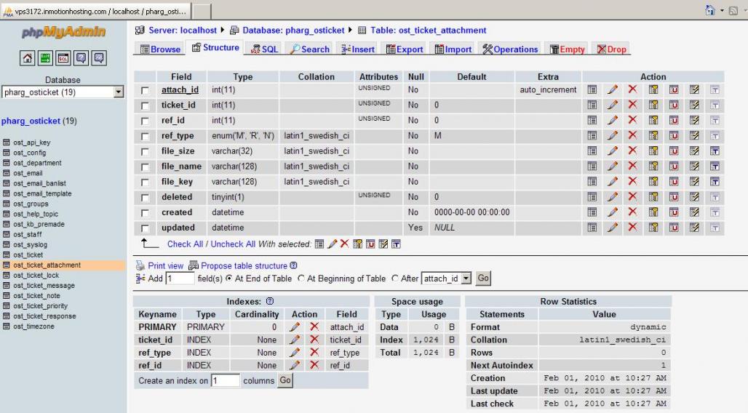Click the Uncheck All link
This screenshot has width=748, height=413.
click(234, 244)
